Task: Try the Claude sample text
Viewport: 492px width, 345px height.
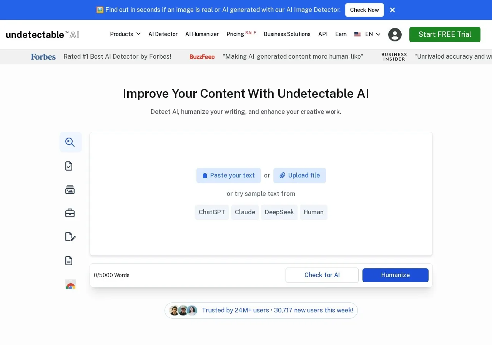Action: [x=245, y=212]
